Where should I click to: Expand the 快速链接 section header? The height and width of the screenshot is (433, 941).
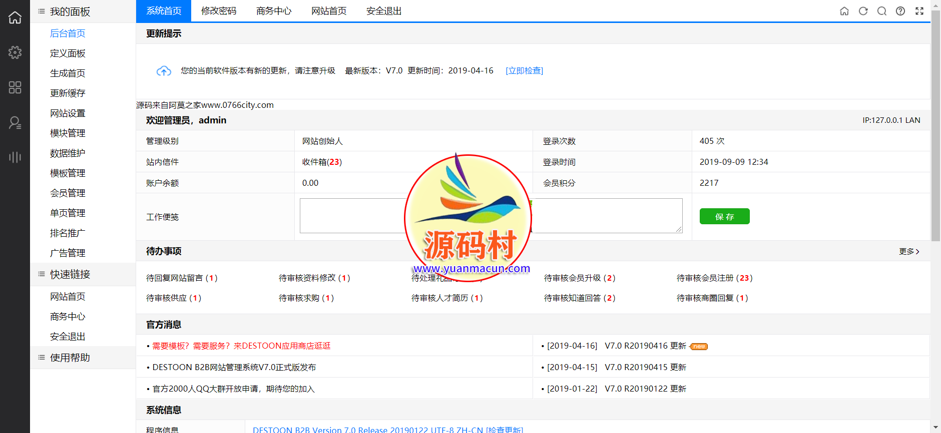(70, 274)
